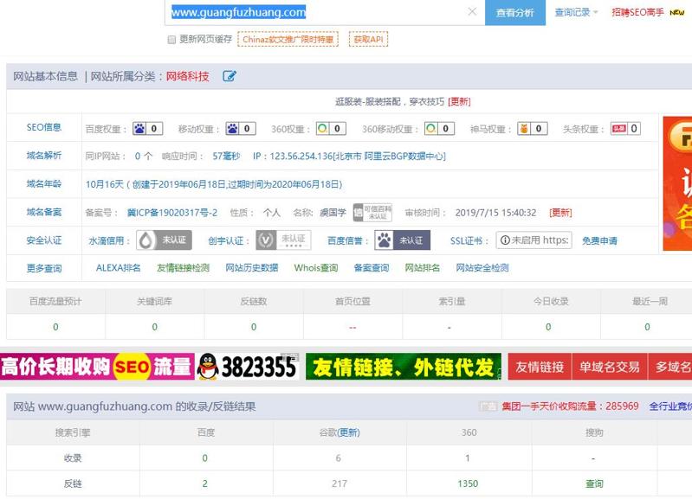This screenshot has height=499, width=692.
Task: Click the Baidu weight paw icon
Action: tap(139, 129)
